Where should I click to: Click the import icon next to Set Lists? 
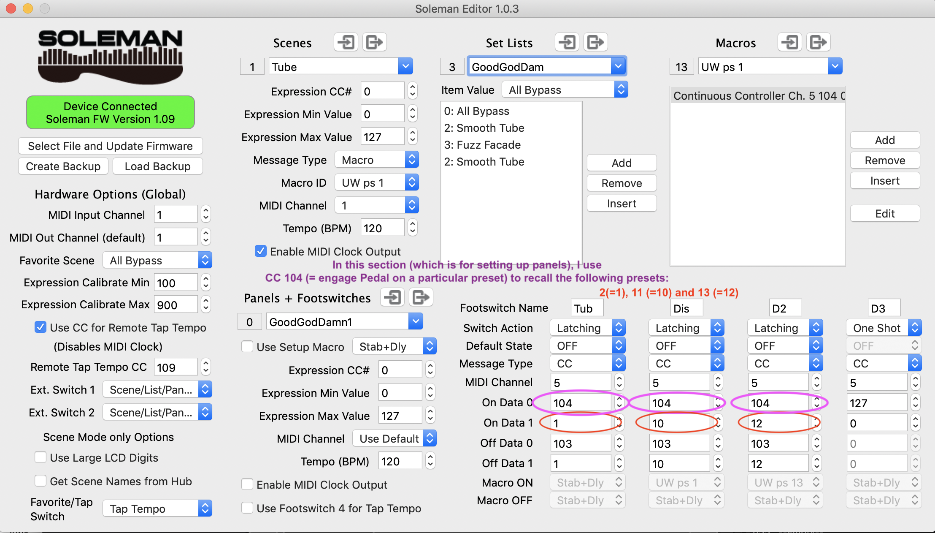(567, 42)
